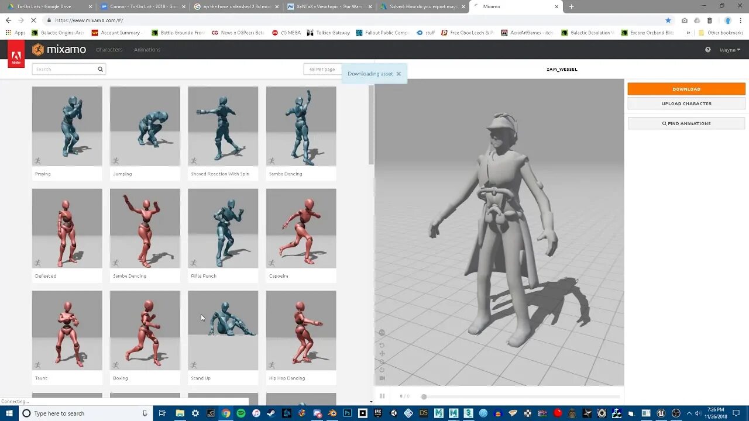
Task: Click the mixamo logo
Action: (x=59, y=50)
